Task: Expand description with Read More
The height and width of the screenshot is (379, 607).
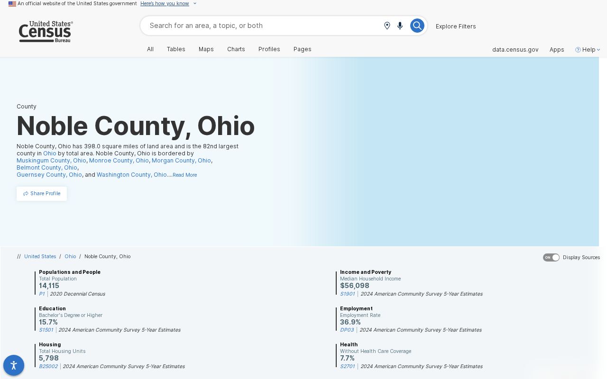Action: tap(184, 175)
